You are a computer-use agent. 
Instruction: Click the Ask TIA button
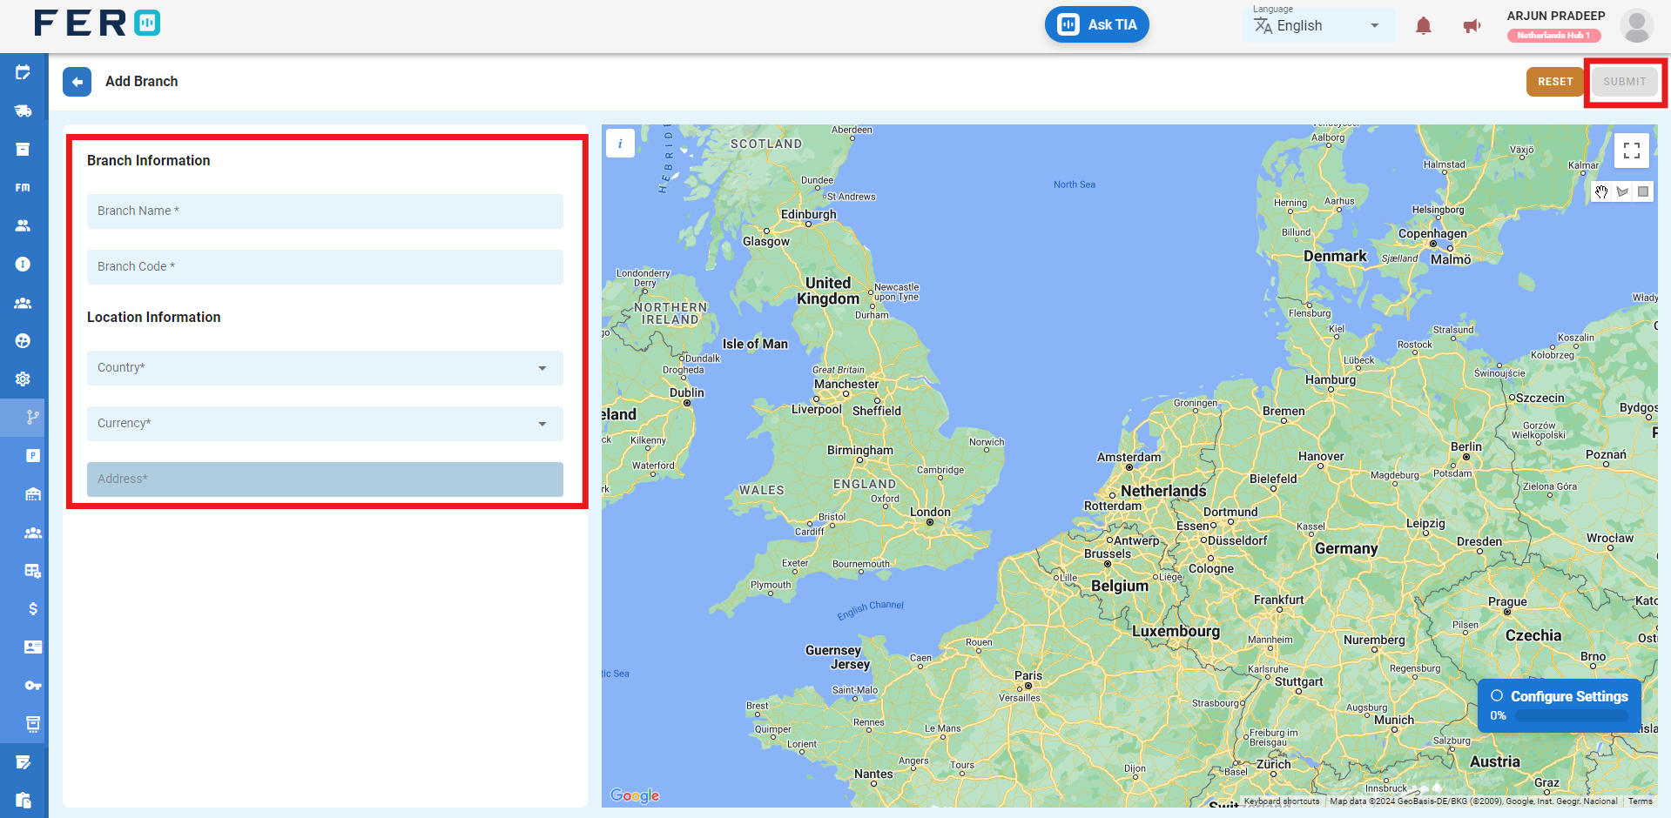click(x=1097, y=24)
